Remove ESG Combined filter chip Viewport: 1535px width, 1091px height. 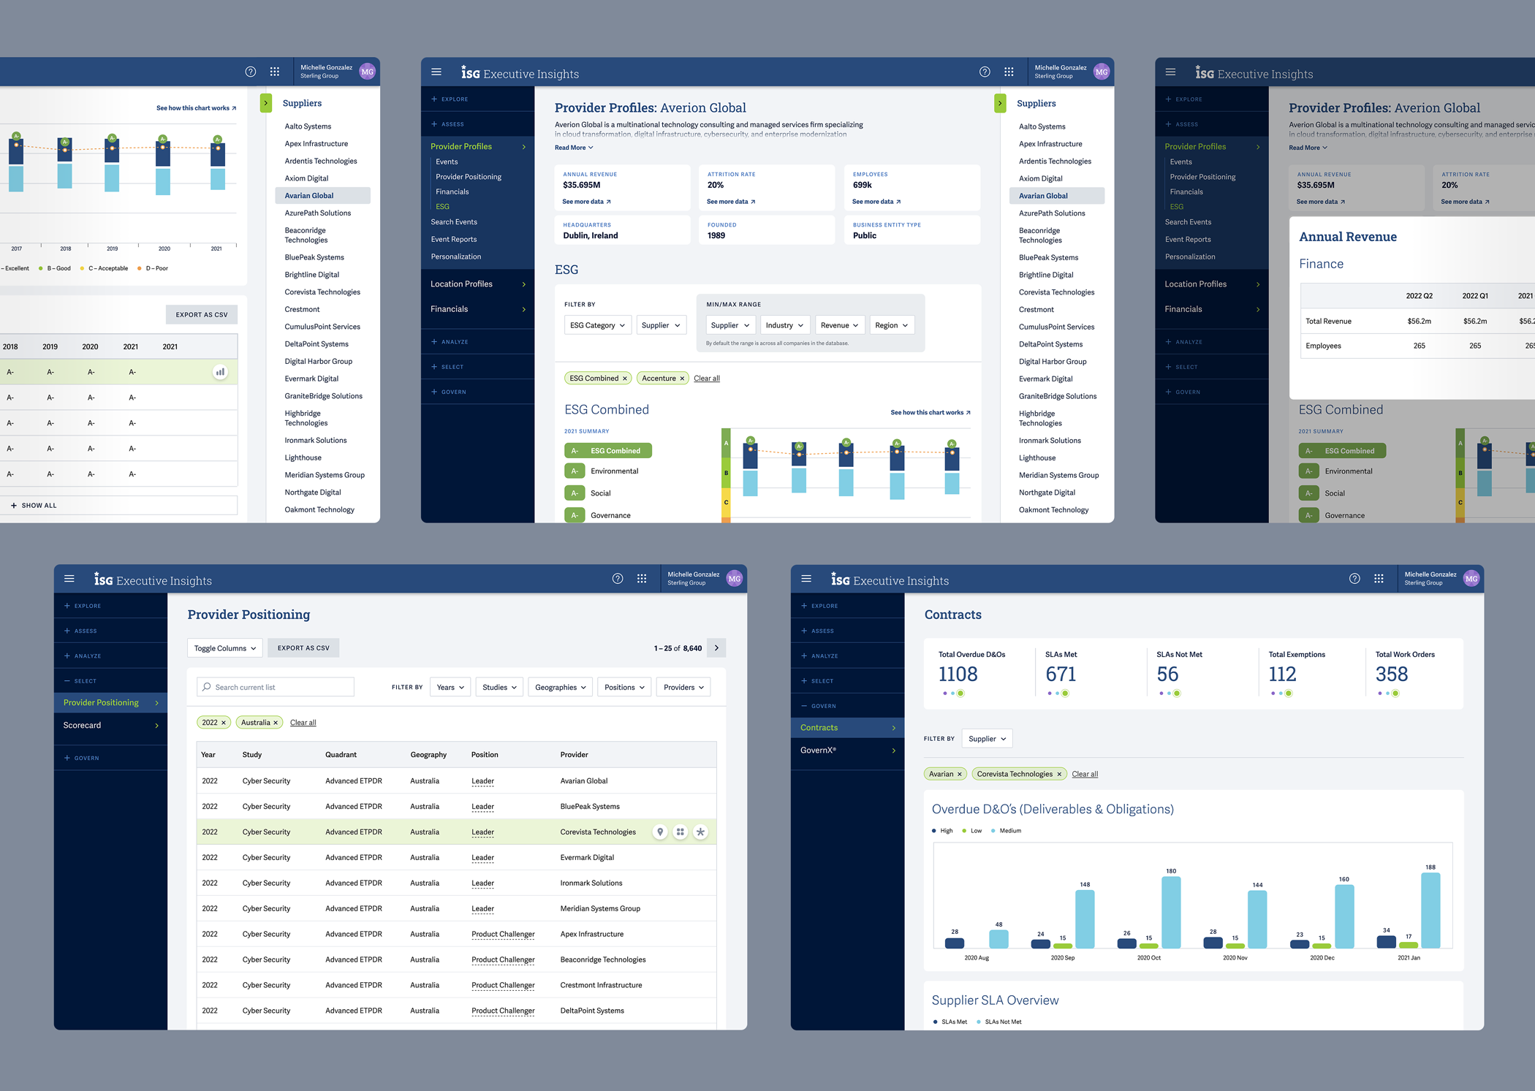(x=625, y=379)
